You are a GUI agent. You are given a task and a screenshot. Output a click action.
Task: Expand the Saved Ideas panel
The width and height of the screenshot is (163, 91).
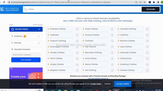[x=26, y=29]
